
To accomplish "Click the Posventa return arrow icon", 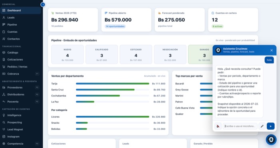I will 4,102.
